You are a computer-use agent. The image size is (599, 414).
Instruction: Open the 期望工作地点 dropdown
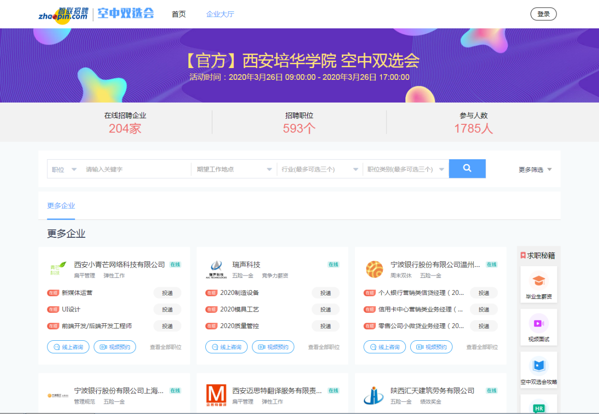click(234, 170)
